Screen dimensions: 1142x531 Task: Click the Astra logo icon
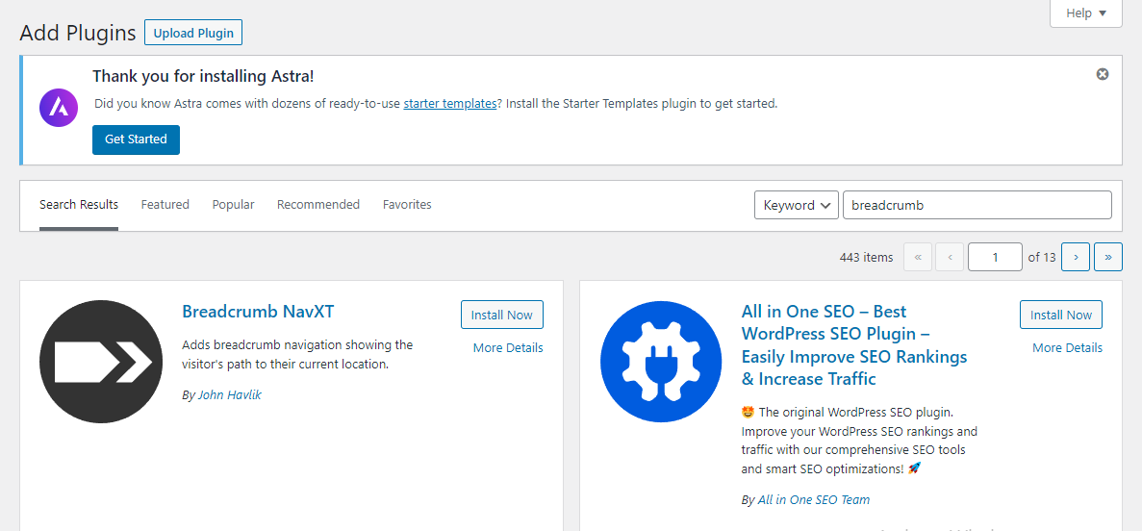[x=59, y=109]
